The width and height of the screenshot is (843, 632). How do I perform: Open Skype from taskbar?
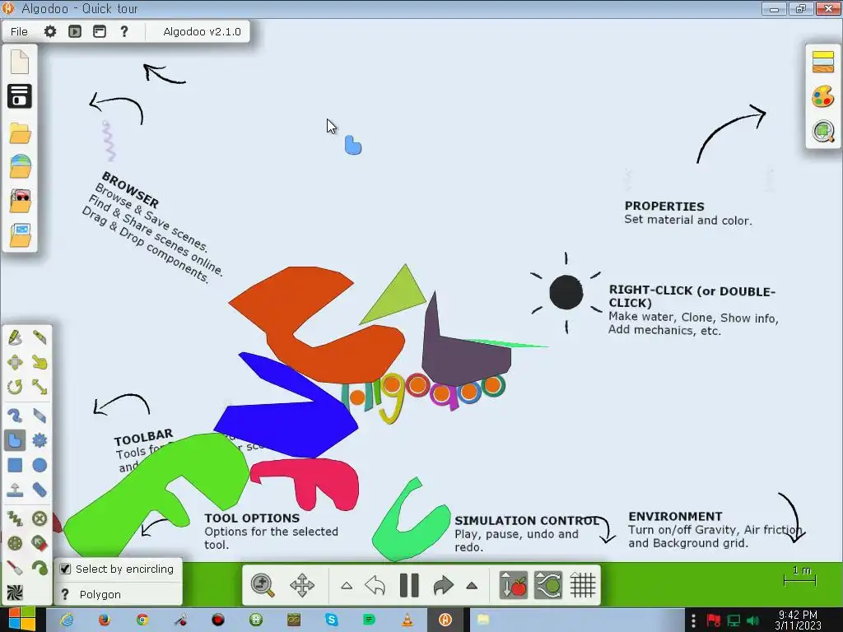[332, 620]
